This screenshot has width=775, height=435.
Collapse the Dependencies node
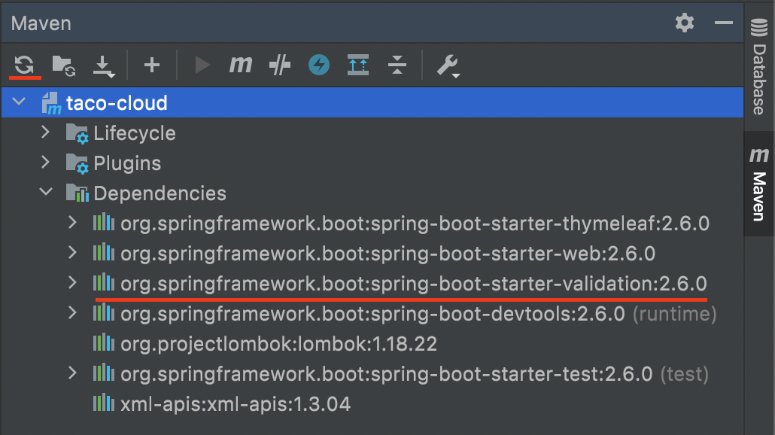pos(45,193)
